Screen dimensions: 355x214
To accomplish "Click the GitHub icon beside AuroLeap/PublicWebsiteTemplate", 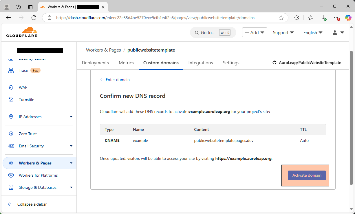I will [x=275, y=63].
